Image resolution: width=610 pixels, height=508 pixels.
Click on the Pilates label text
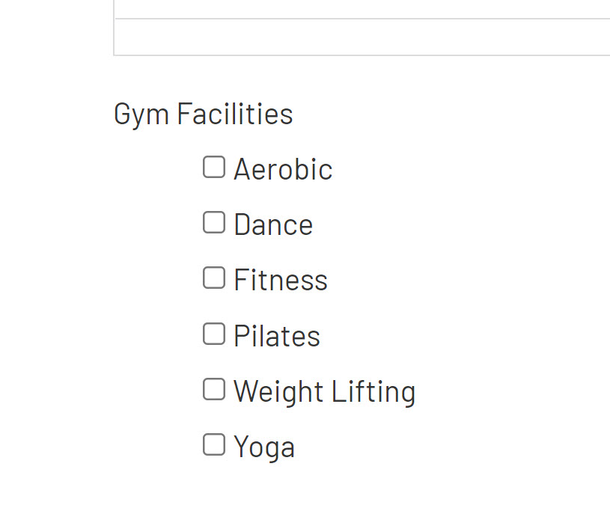(276, 336)
